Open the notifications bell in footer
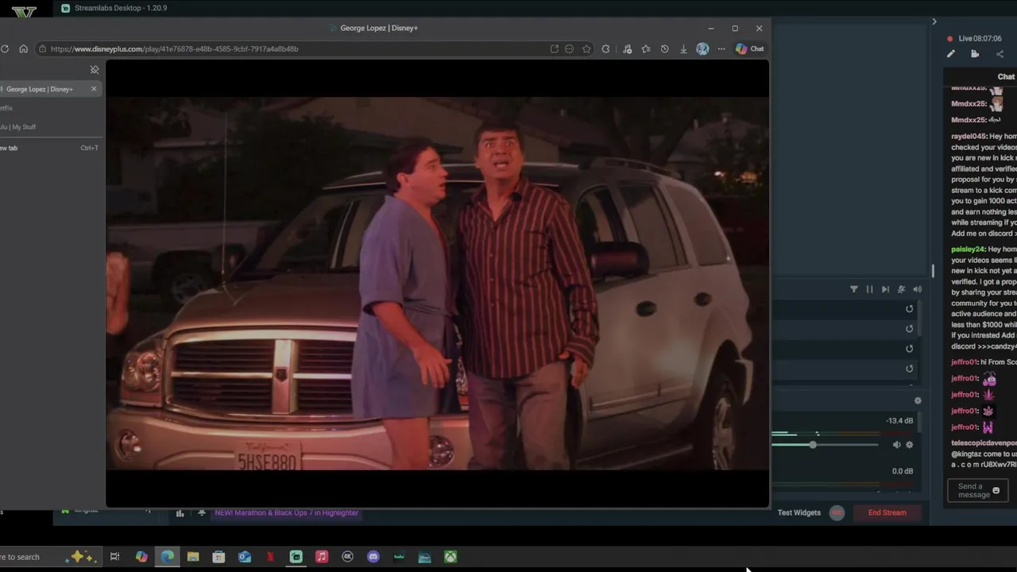 coord(202,513)
